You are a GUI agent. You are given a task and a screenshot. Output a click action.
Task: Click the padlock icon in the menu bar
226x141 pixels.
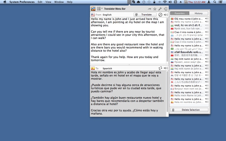154,2
